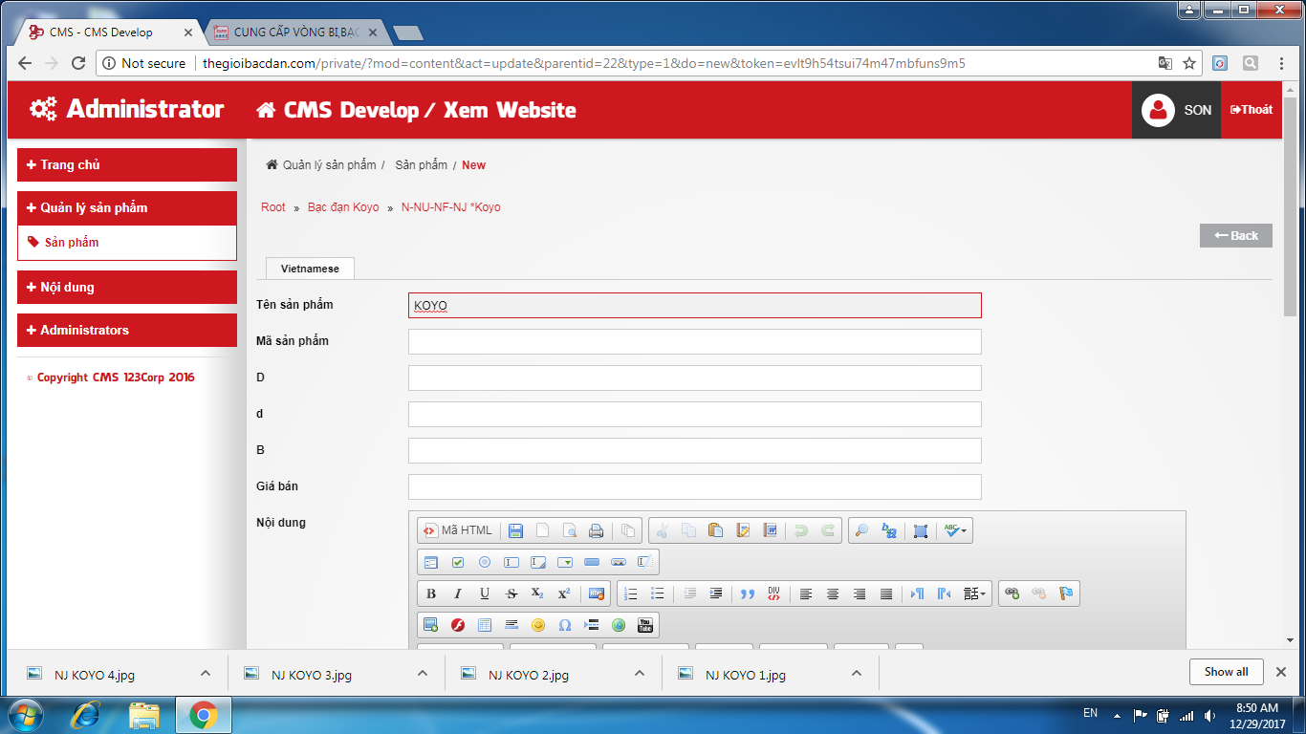Click the editor Save disk icon
This screenshot has height=734, width=1306.
[x=515, y=530]
